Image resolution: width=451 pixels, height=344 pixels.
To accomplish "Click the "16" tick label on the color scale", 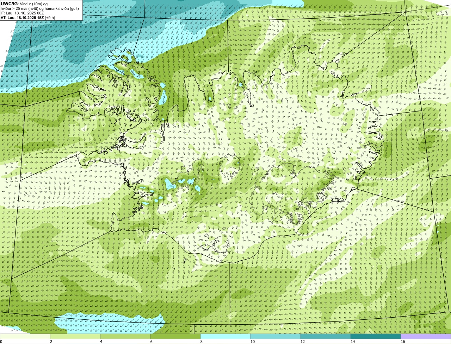I will [403, 342].
